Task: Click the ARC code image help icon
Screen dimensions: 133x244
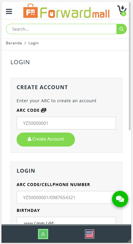Action: tap(44, 110)
